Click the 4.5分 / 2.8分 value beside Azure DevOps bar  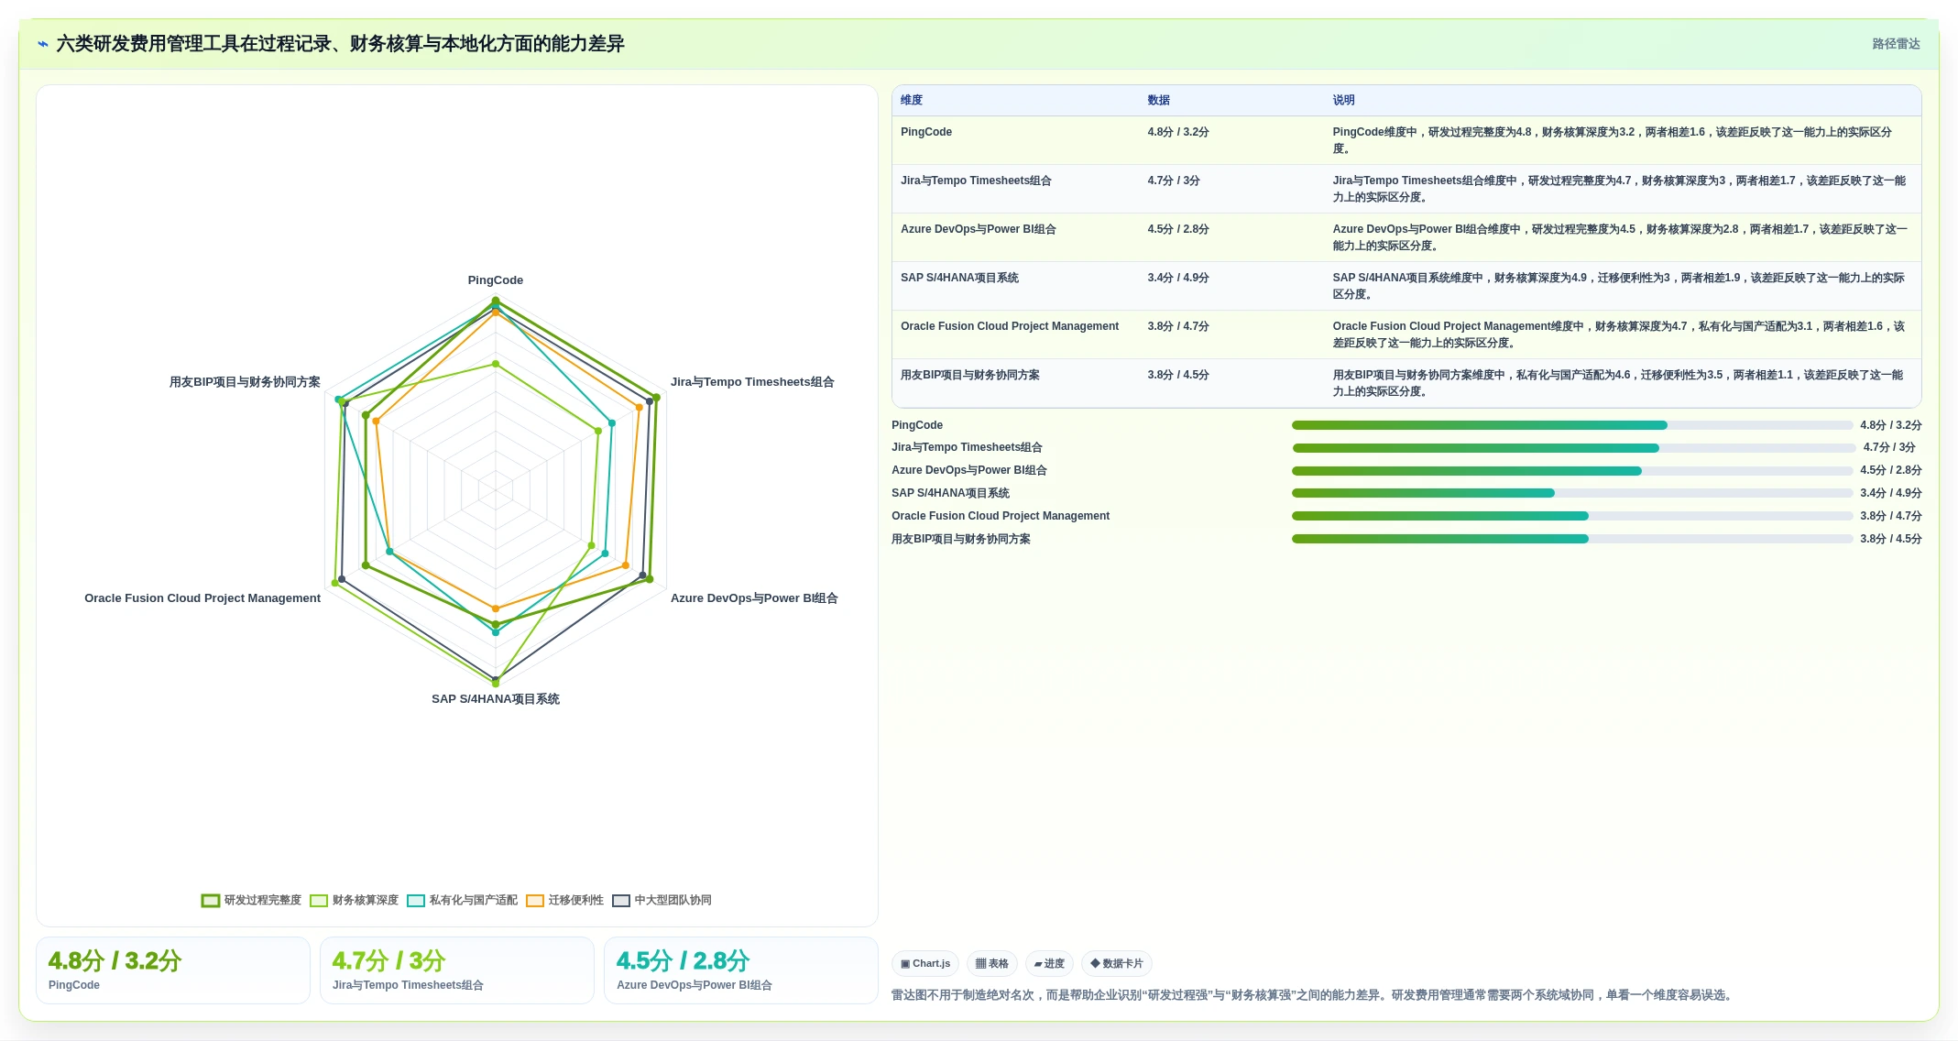[x=1891, y=471]
